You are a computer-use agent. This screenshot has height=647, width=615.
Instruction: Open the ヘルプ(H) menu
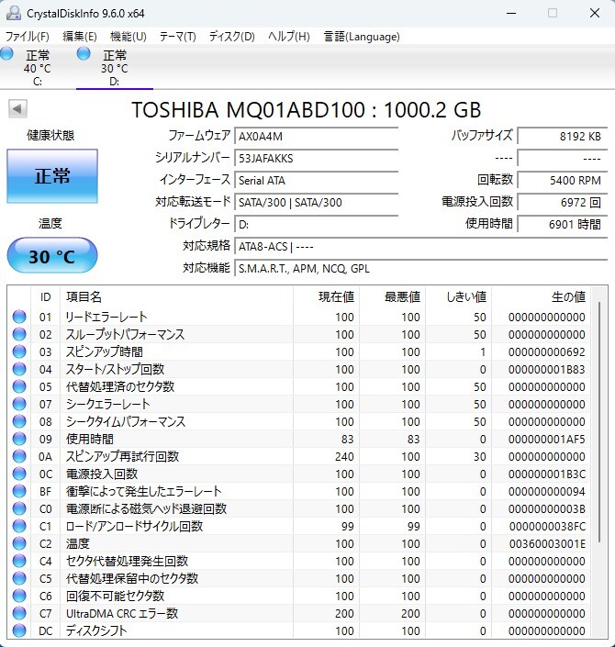pos(288,37)
